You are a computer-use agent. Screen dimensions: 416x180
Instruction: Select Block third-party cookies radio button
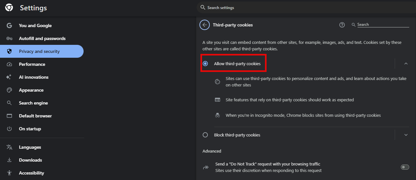click(x=205, y=135)
